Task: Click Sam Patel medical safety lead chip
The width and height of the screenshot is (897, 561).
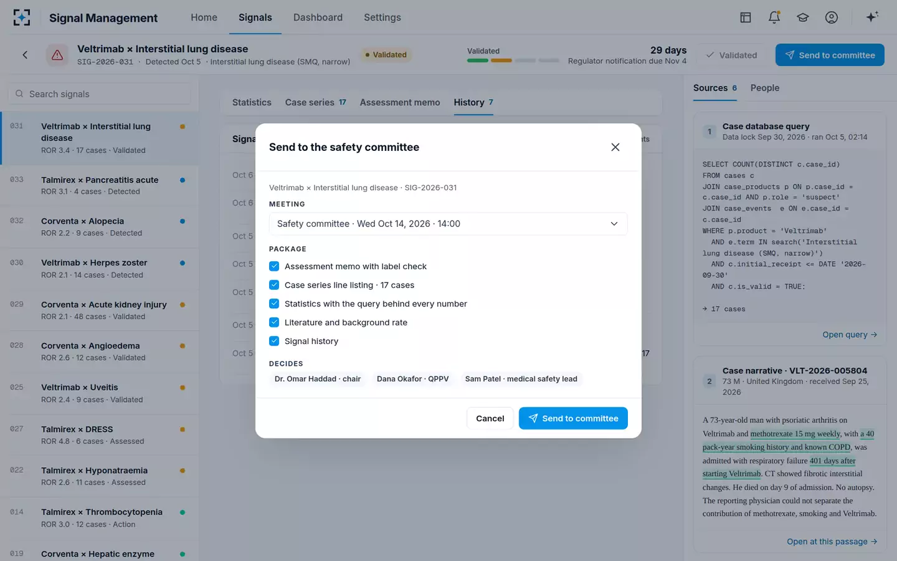Action: pos(521,379)
